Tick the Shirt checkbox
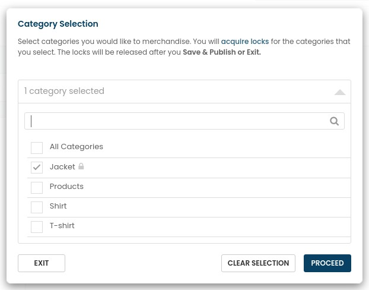The width and height of the screenshot is (369, 290). 37,207
